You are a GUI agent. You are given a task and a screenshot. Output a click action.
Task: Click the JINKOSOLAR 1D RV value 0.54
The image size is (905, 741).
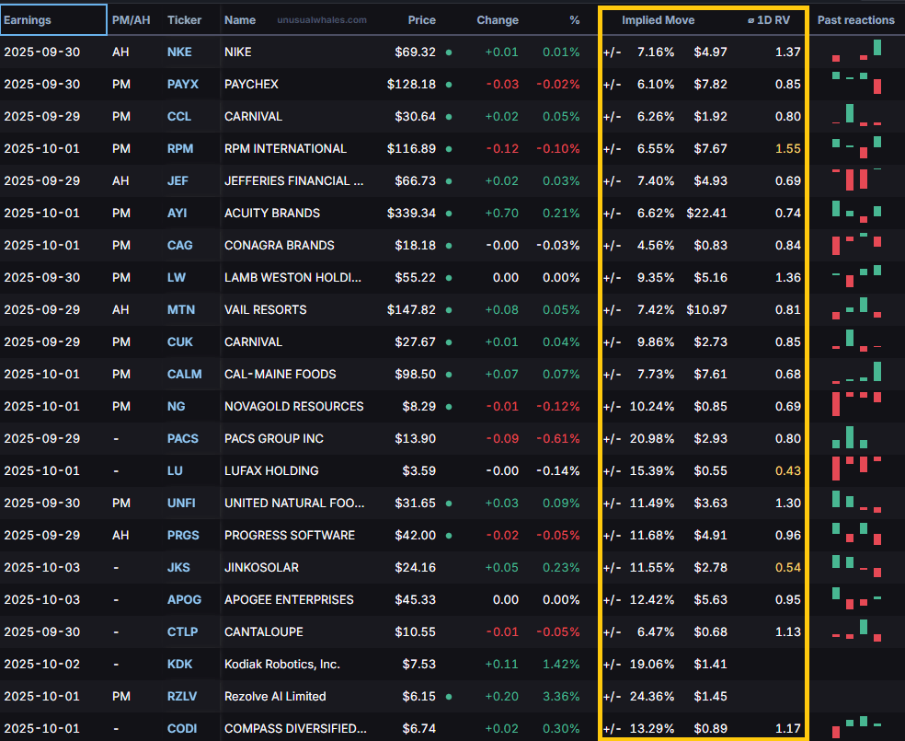point(788,568)
